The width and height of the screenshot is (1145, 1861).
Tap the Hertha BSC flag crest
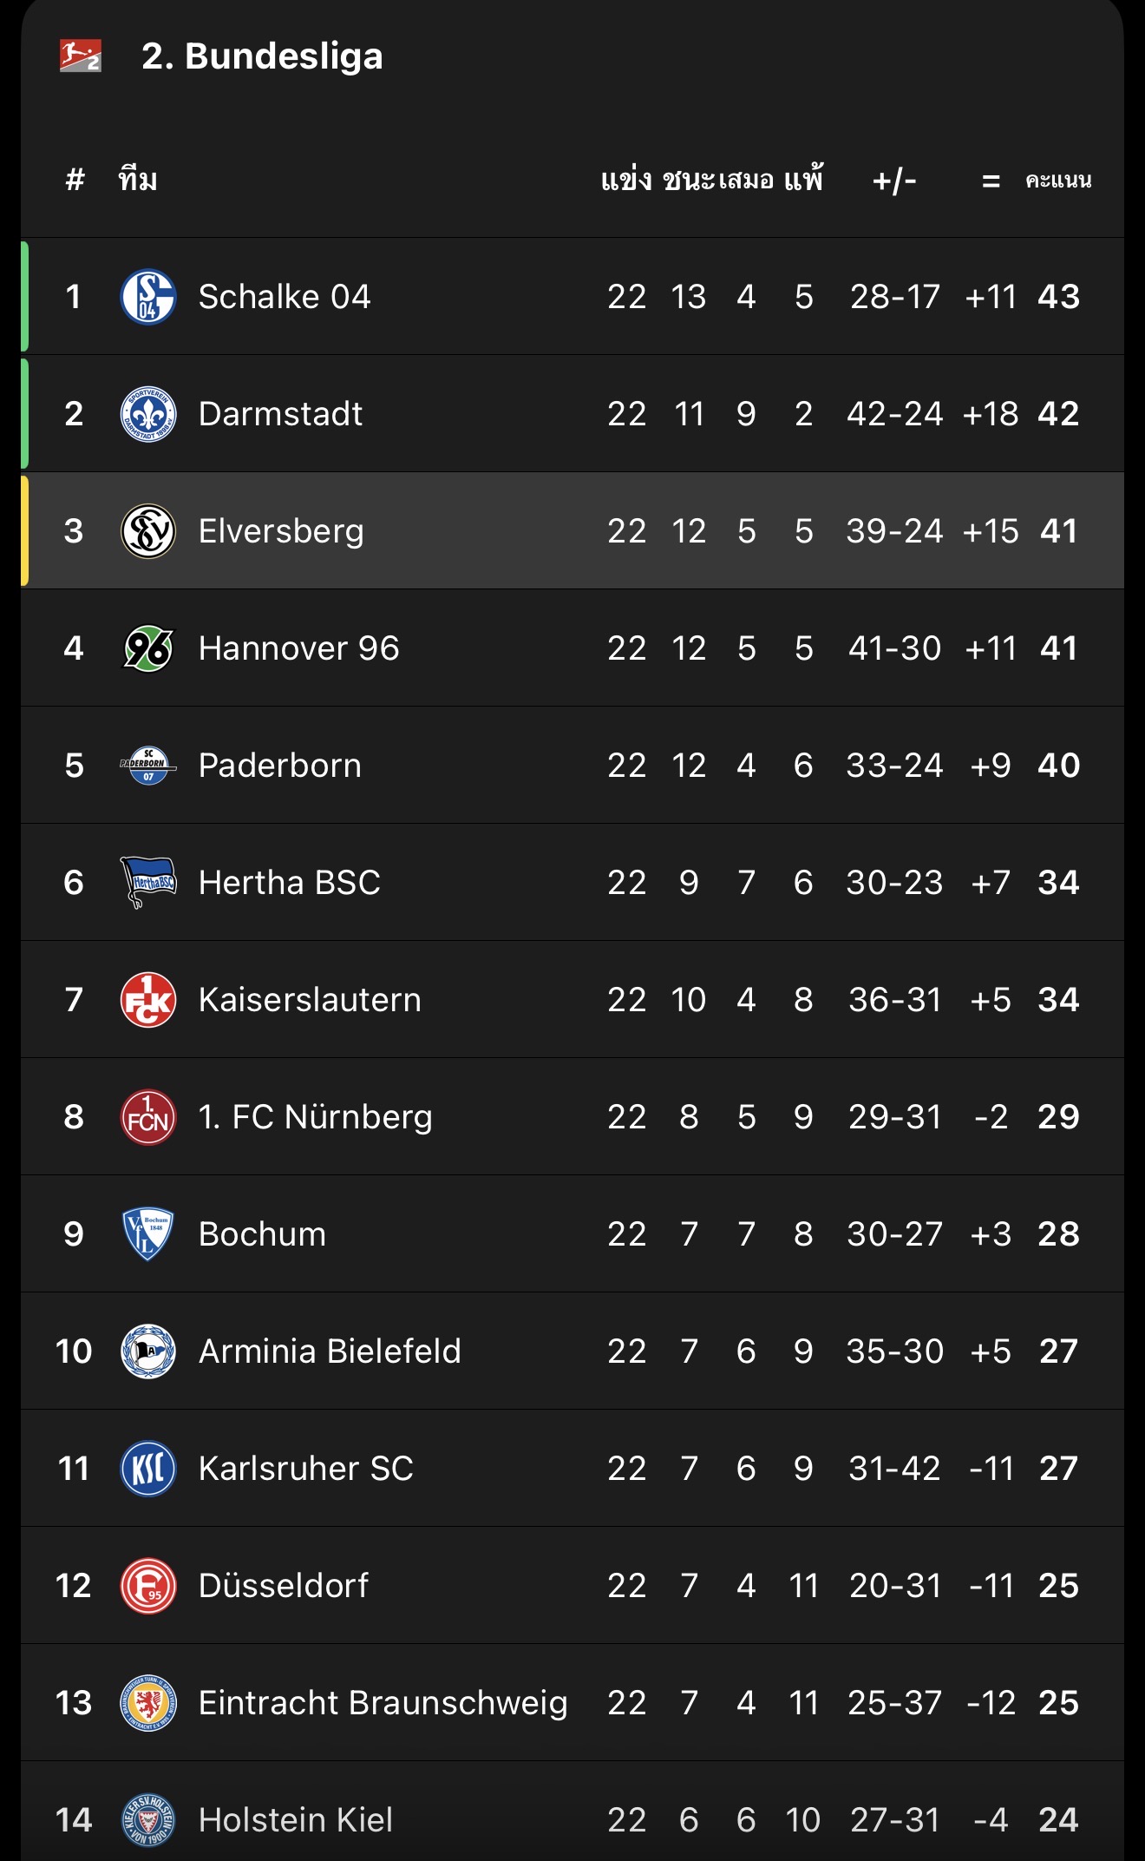click(148, 882)
